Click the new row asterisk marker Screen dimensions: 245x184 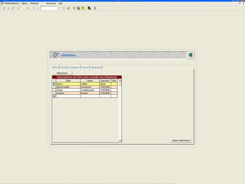click(54, 96)
